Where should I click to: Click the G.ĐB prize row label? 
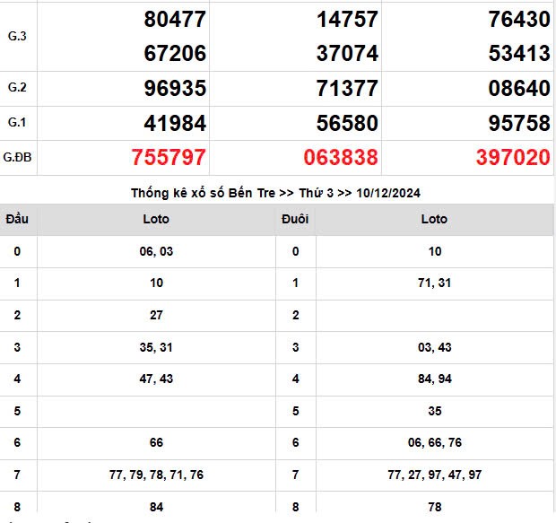point(17,158)
